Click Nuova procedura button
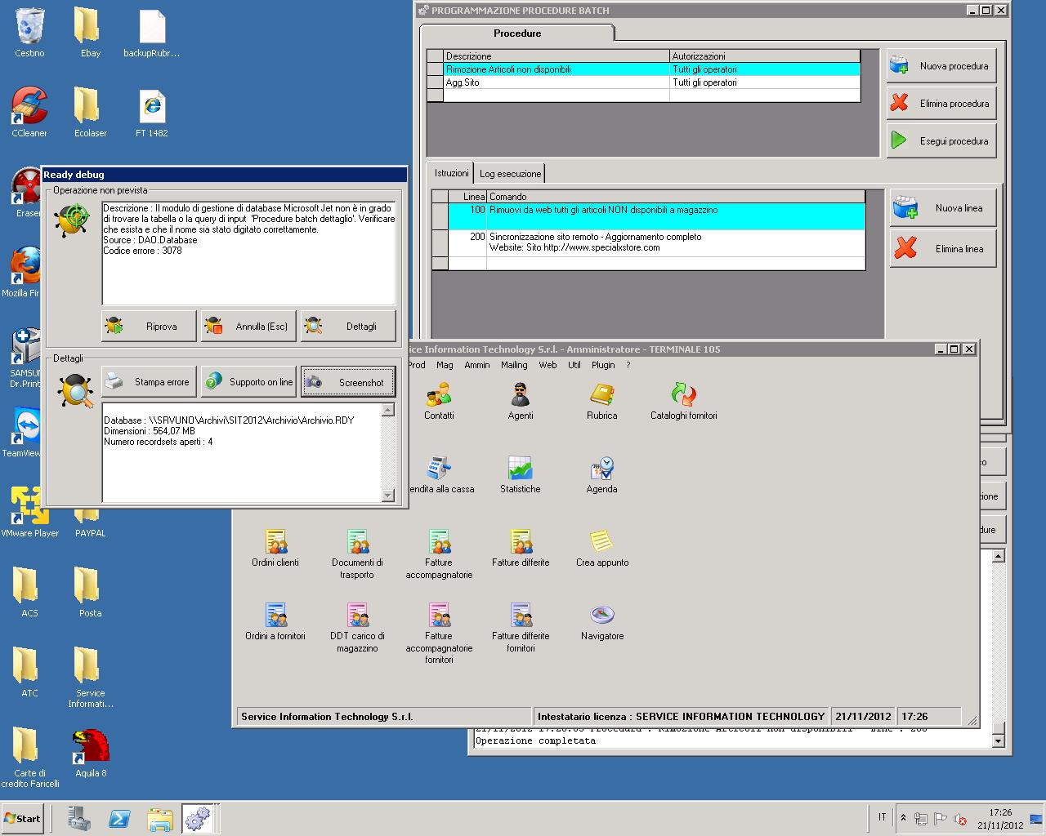Viewport: 1046px width, 836px height. [x=941, y=66]
